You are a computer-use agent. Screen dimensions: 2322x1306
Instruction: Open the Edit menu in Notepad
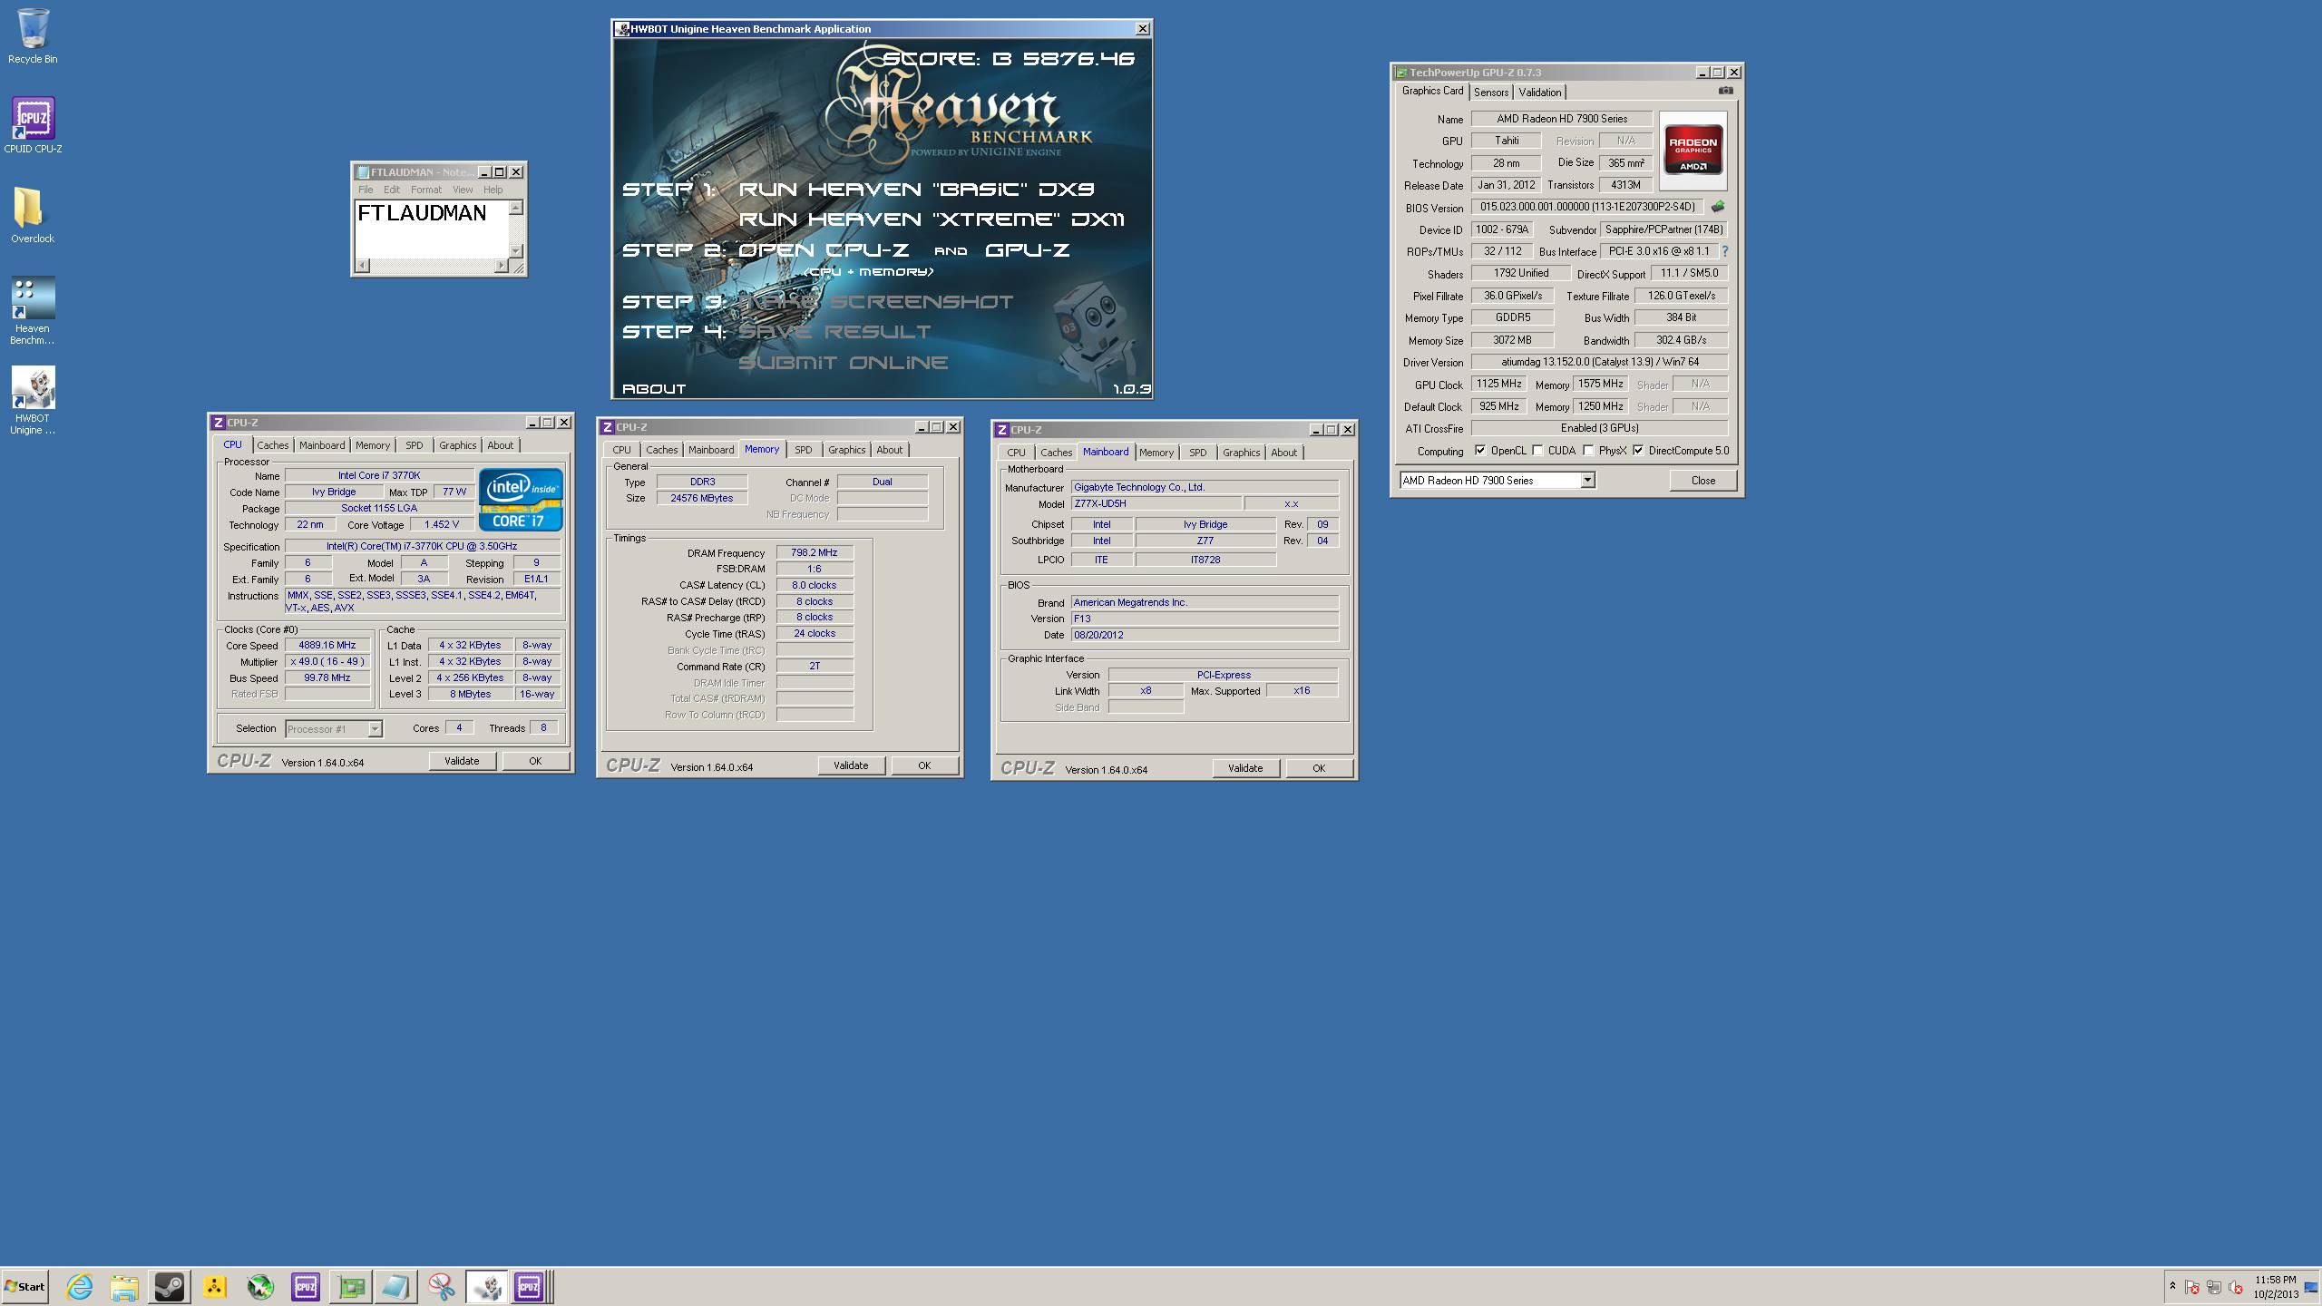pyautogui.click(x=391, y=190)
